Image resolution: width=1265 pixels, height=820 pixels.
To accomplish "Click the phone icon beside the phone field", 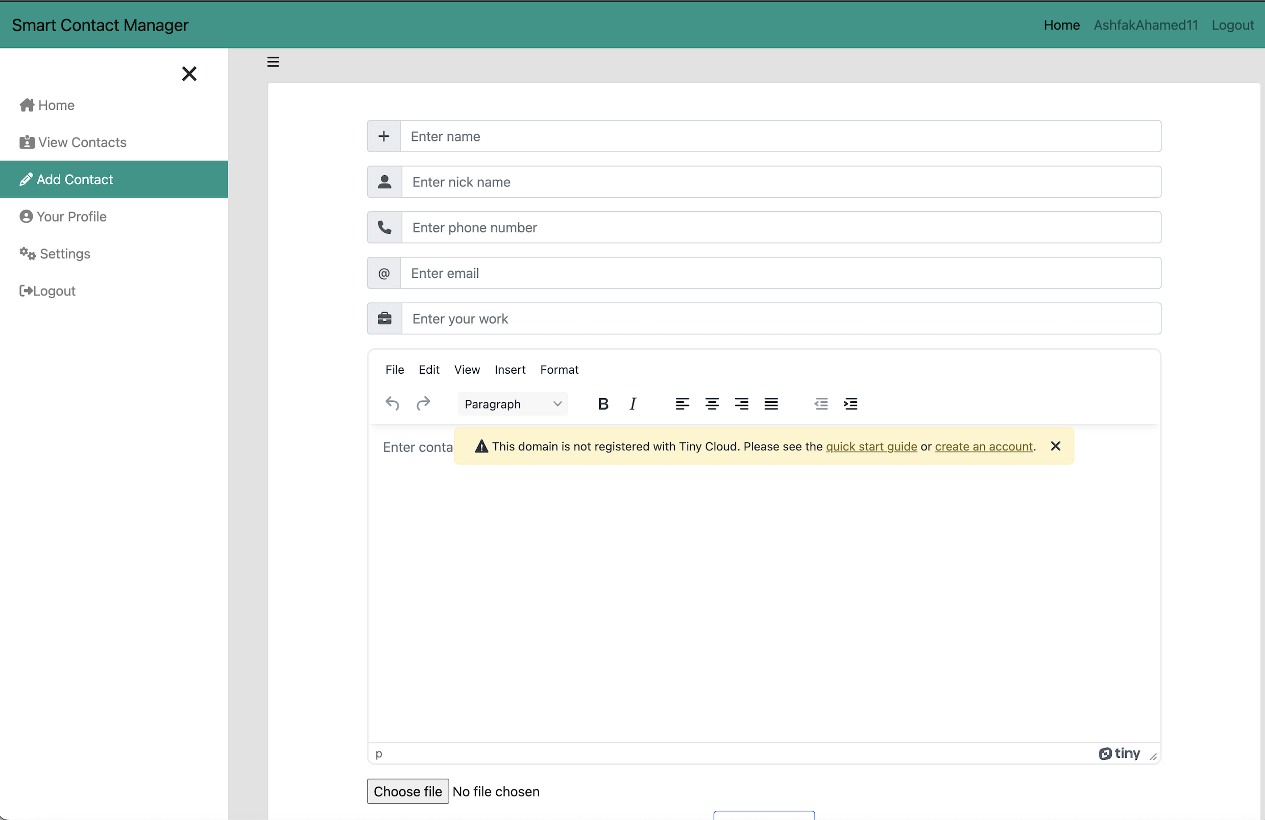I will point(384,227).
